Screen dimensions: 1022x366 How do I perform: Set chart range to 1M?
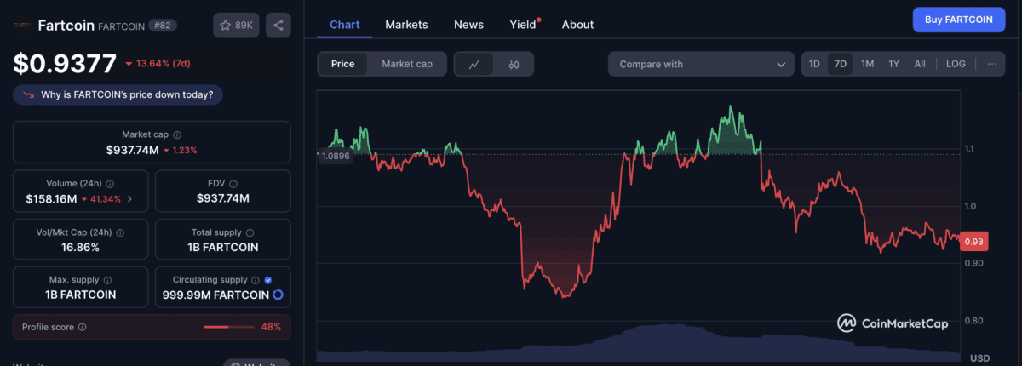[x=867, y=64]
